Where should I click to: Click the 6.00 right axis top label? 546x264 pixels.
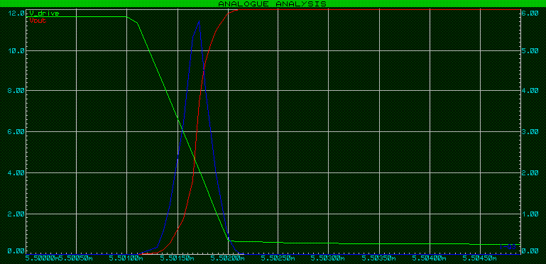click(x=530, y=13)
